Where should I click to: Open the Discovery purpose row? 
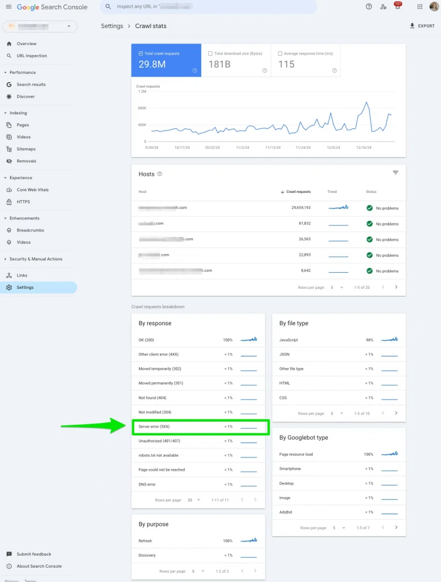(198, 556)
